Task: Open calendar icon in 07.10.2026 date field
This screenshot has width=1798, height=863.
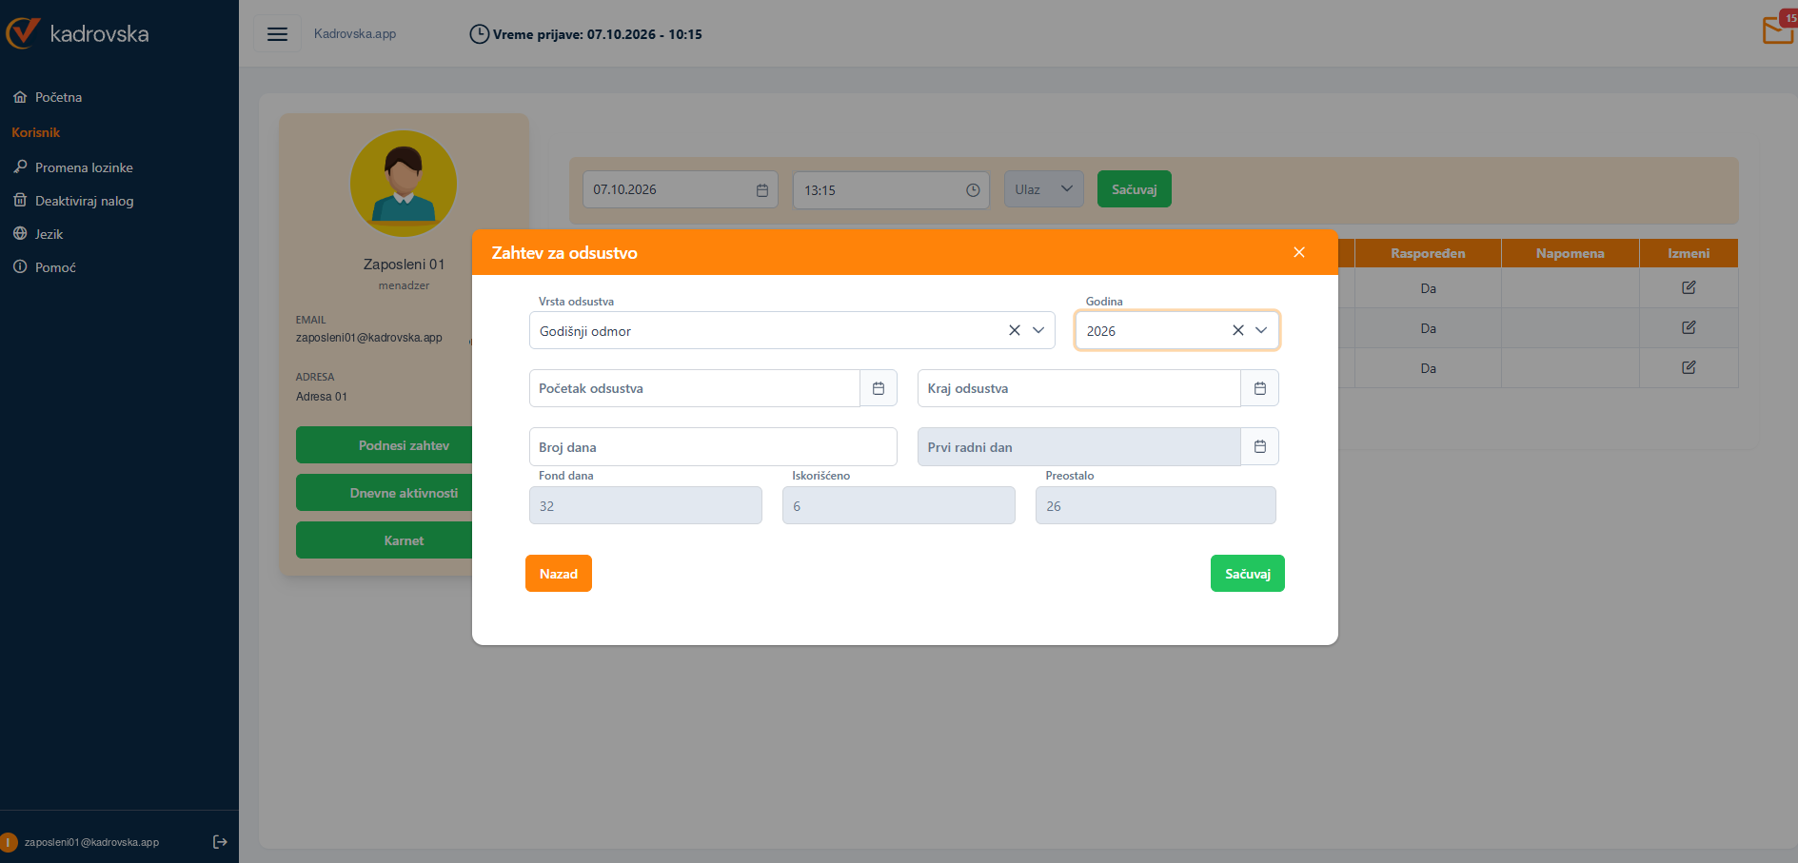Action: click(x=762, y=190)
